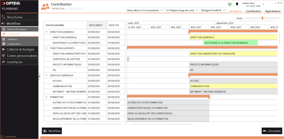Open the Base démo CCI dropdown
This screenshot has width=284, height=139.
pos(145,10)
